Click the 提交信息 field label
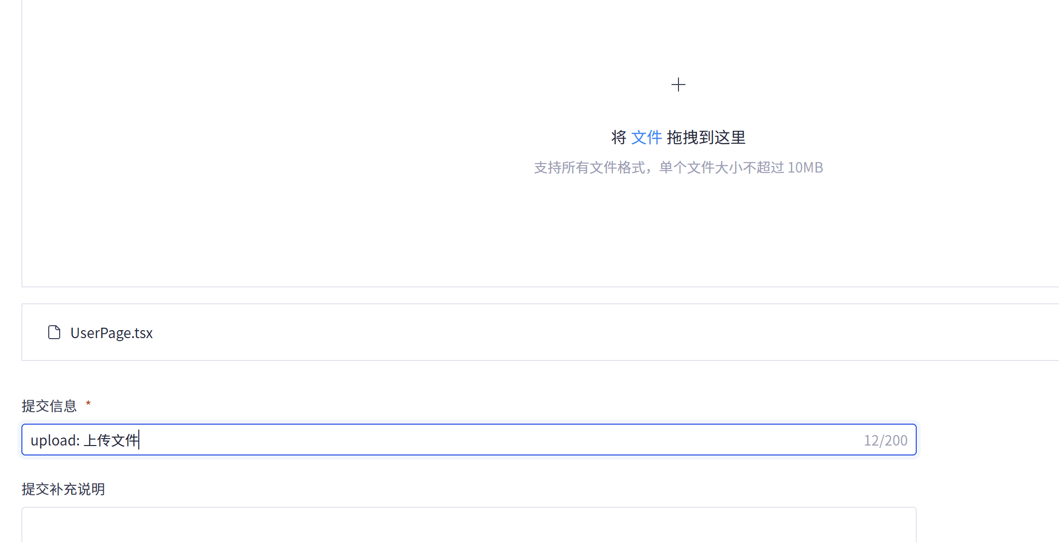The height and width of the screenshot is (542, 1059). [x=49, y=406]
